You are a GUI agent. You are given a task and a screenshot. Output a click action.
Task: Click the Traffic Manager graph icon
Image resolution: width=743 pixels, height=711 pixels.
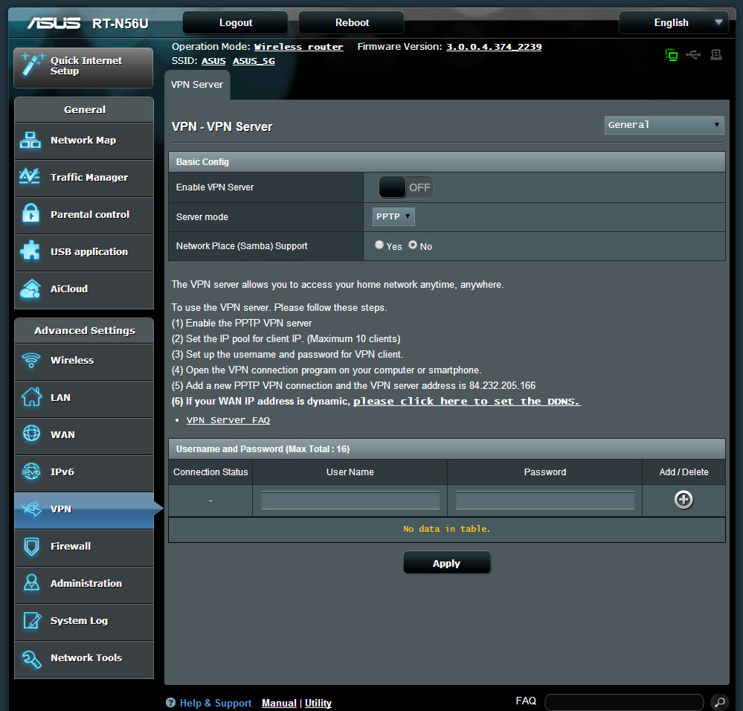click(30, 177)
